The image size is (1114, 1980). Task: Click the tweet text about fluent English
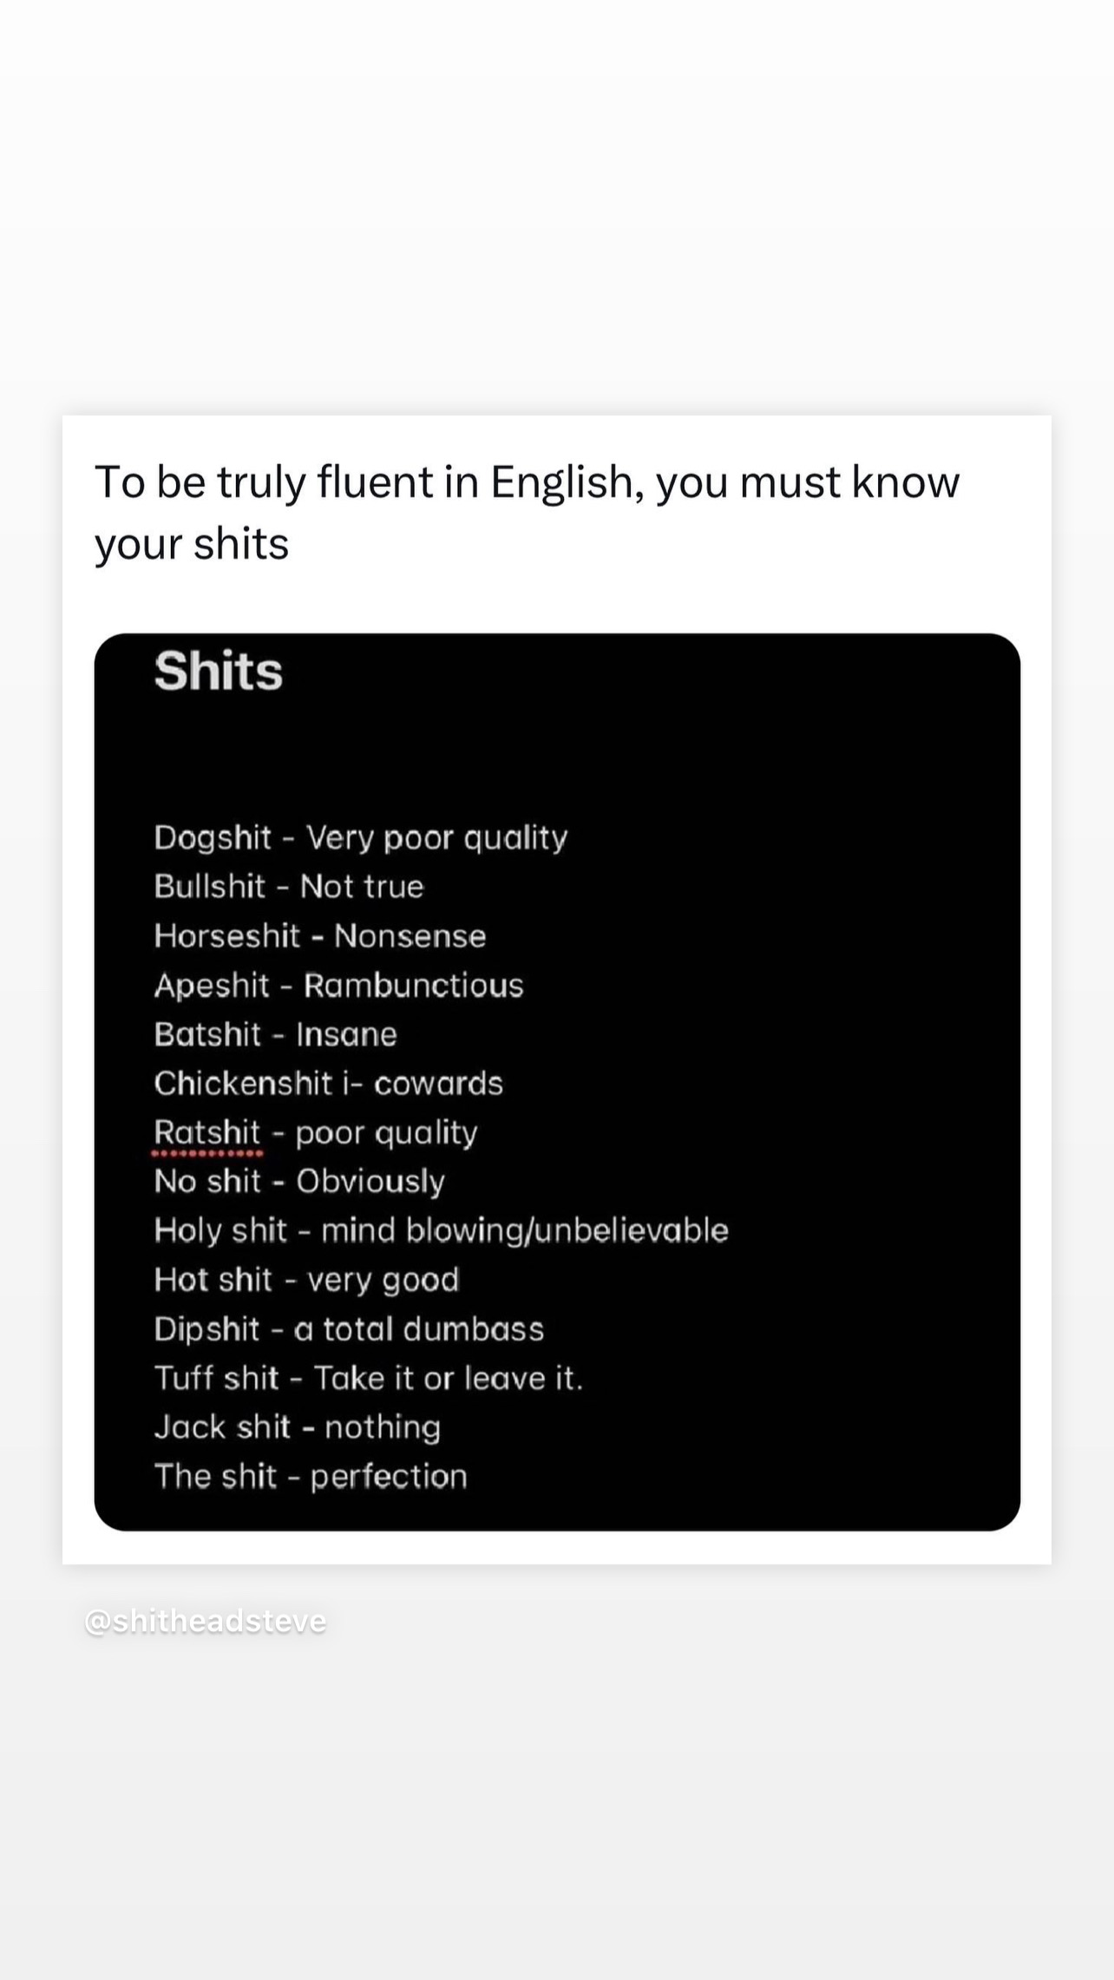pyautogui.click(x=527, y=513)
